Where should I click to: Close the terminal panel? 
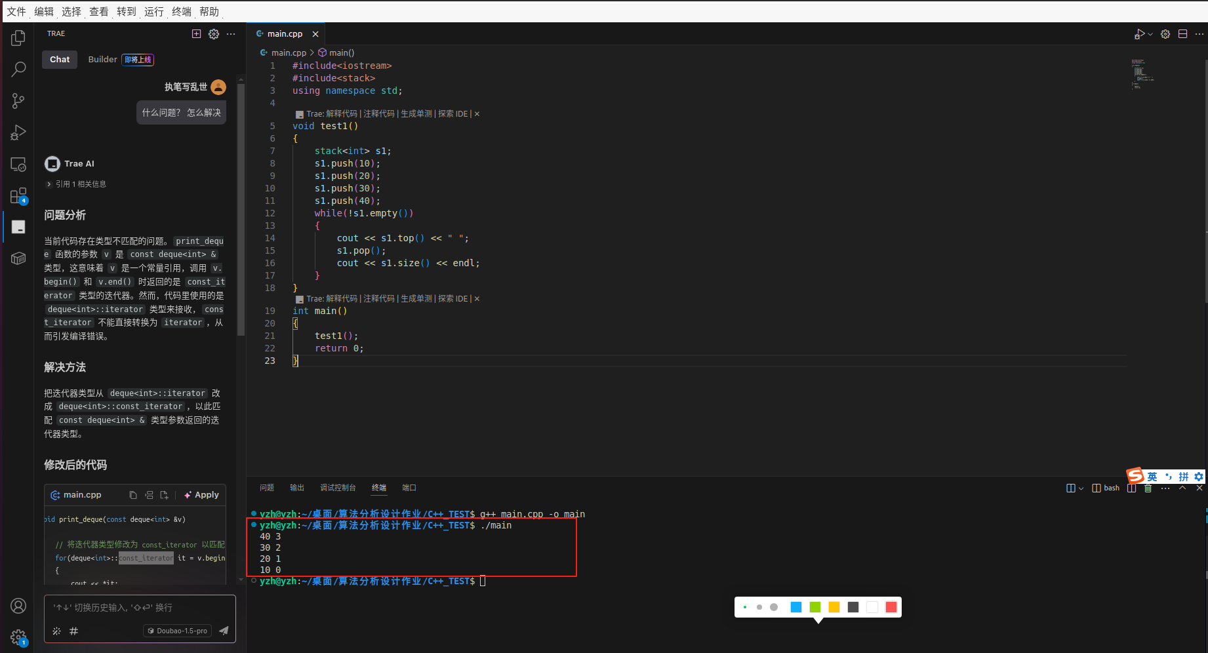[x=1199, y=488]
